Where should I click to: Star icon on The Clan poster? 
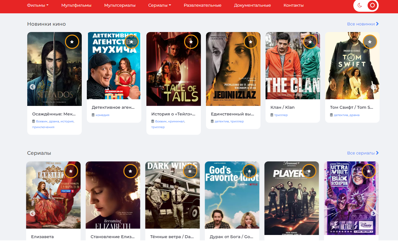(x=310, y=42)
